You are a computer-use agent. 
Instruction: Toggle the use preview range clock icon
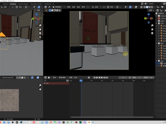130,78
